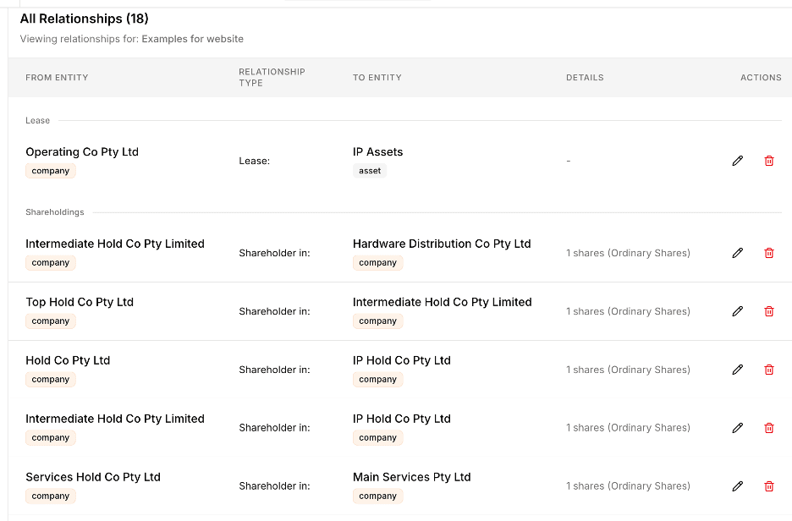Viewport: 792px width, 521px height.
Task: Edit the Top Hold Co Pty Ltd shareholding
Action: click(737, 311)
